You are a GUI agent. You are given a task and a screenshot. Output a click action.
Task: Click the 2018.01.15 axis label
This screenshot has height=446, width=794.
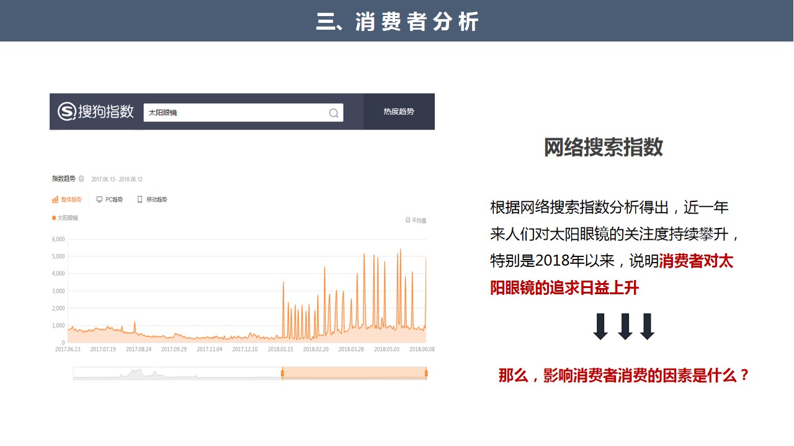click(x=280, y=349)
